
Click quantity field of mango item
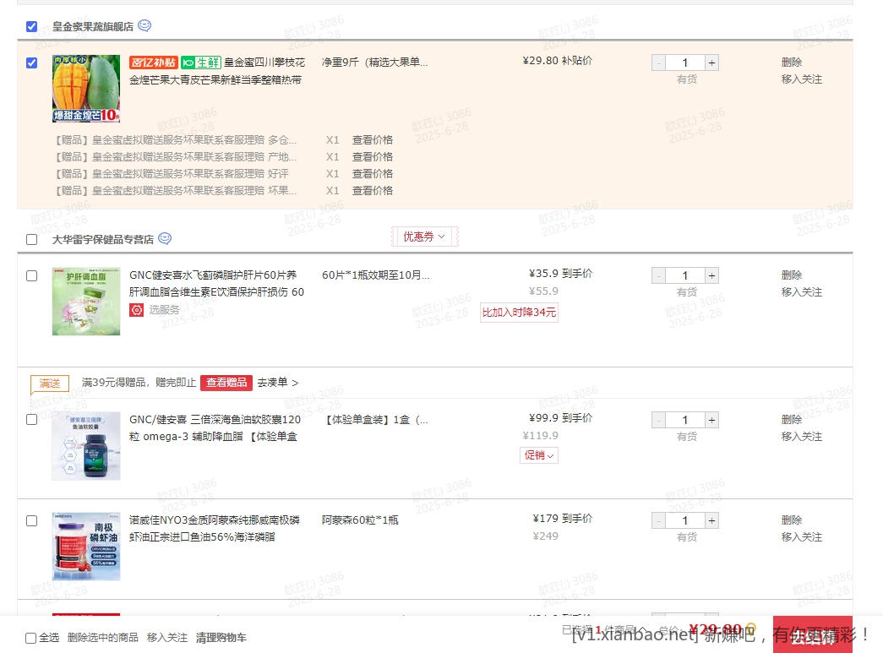[x=685, y=63]
